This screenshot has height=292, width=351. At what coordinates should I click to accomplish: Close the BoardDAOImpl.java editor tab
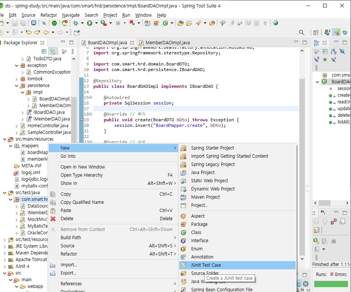pyautogui.click(x=132, y=42)
